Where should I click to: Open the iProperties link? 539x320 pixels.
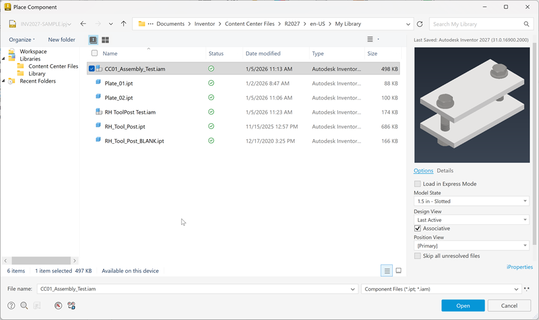(x=519, y=267)
